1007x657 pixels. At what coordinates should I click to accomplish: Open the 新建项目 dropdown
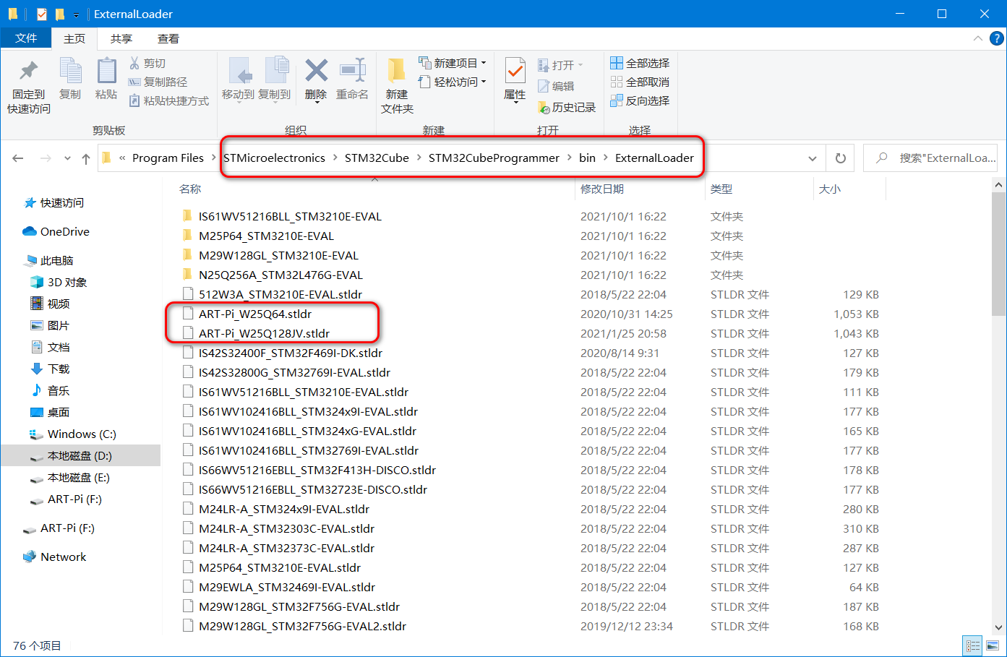click(453, 63)
